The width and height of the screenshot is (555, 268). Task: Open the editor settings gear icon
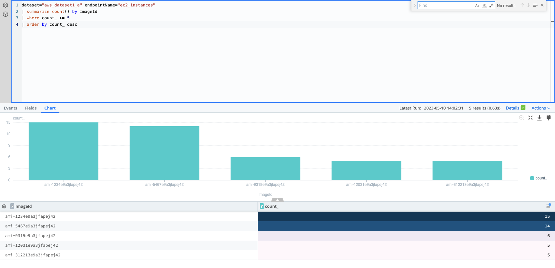[x=5, y=5]
